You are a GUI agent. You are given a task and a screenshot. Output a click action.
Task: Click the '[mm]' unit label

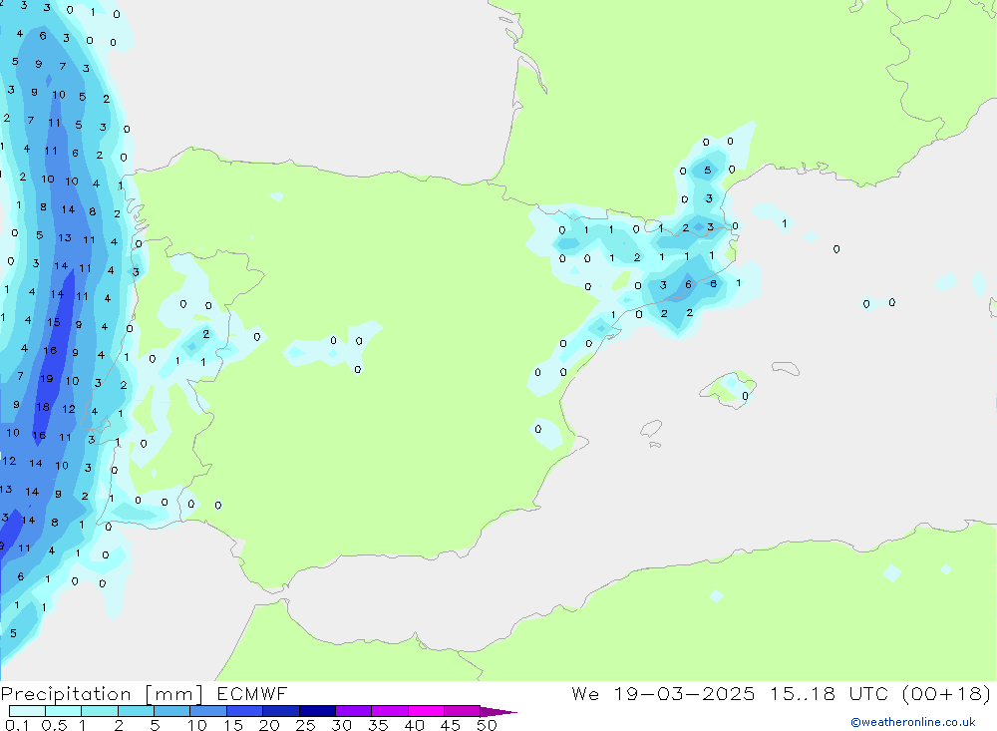(x=174, y=694)
